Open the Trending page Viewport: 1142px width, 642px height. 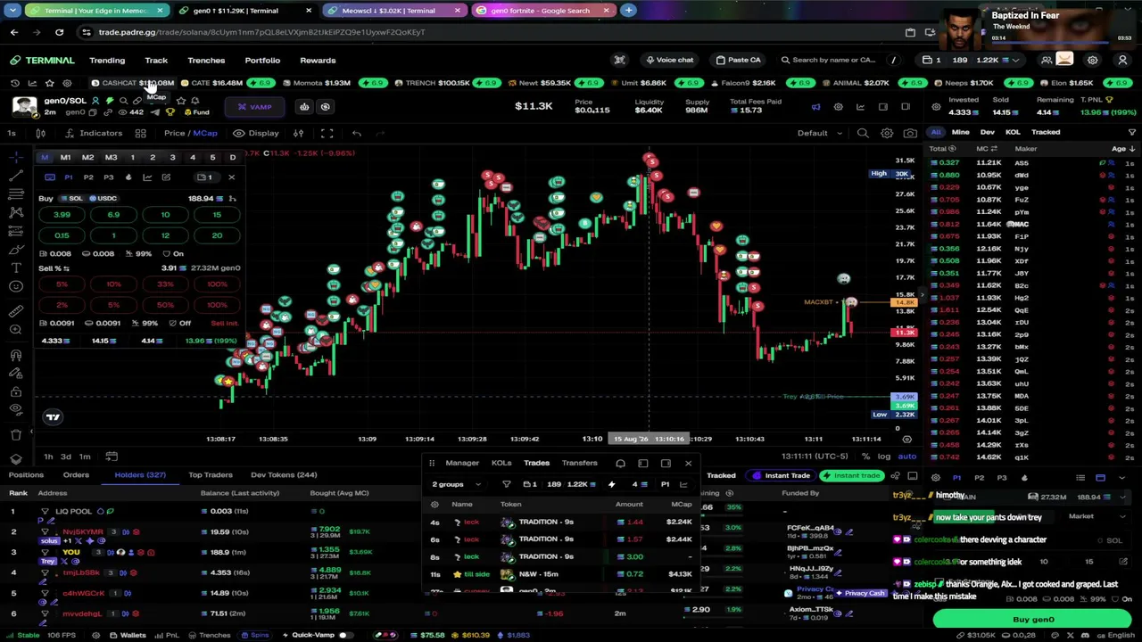(107, 60)
